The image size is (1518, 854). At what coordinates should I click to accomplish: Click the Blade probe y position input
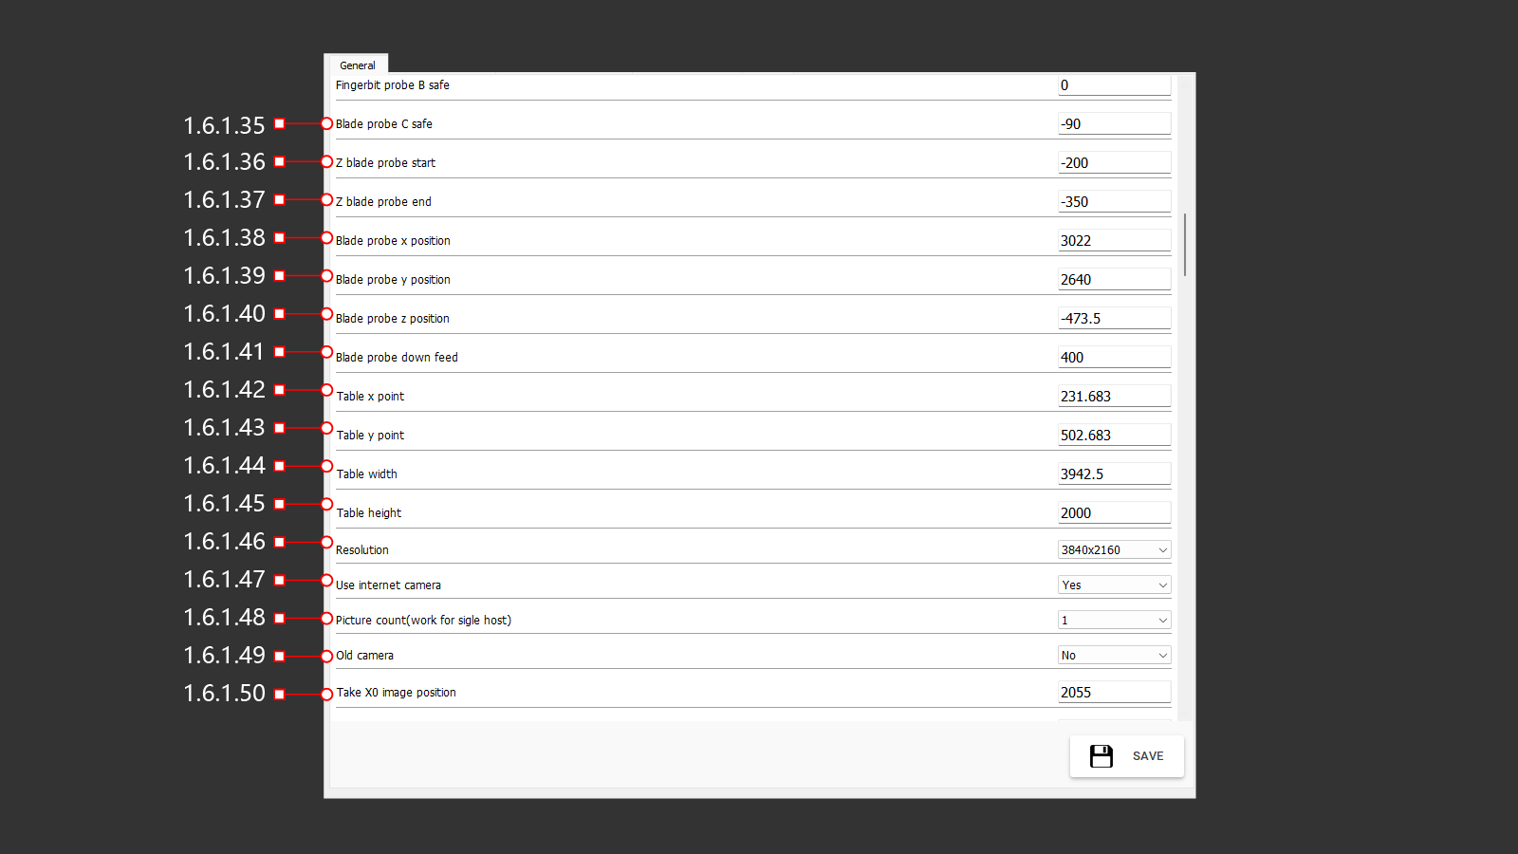point(1114,280)
